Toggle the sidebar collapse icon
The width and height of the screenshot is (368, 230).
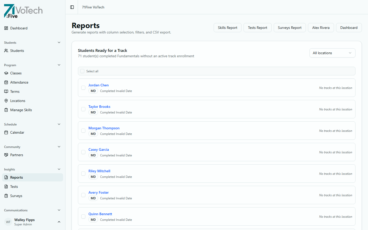[x=72, y=7]
